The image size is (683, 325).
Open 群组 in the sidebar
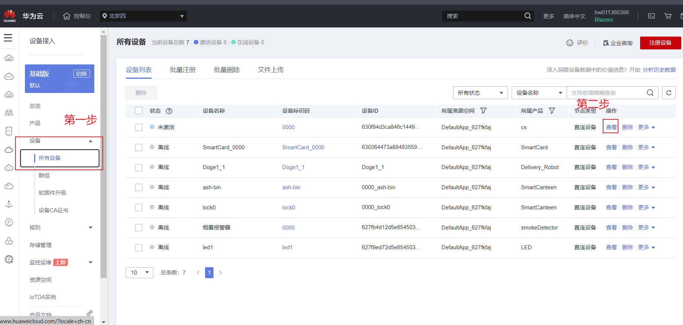(44, 175)
